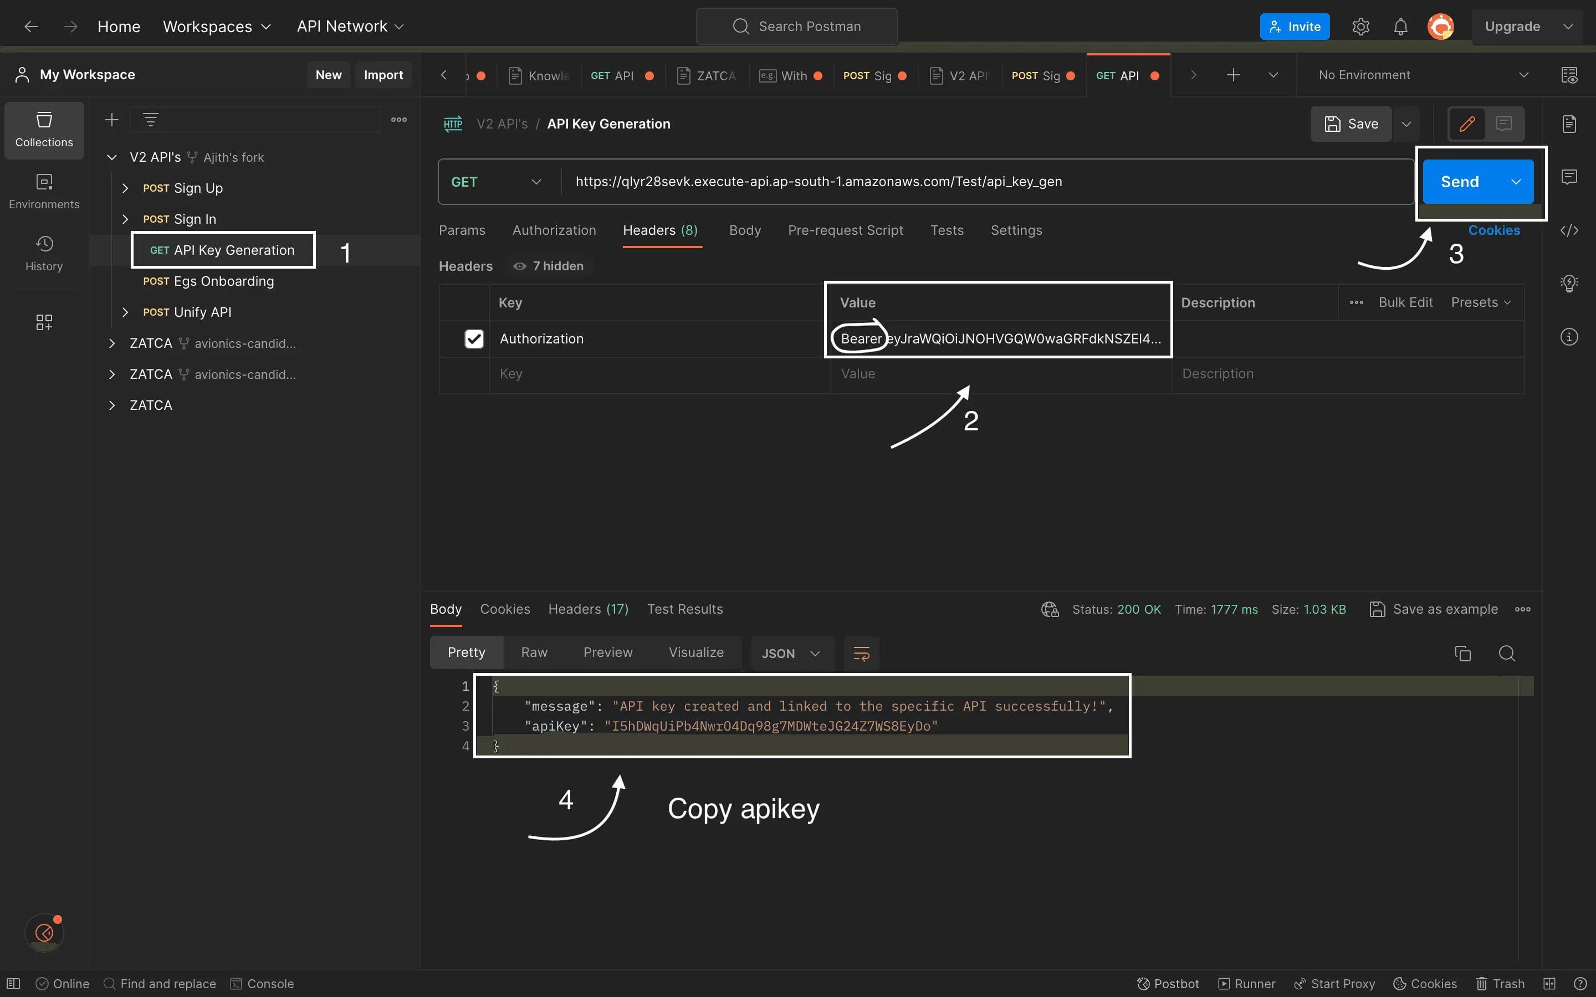Show the 7 hidden headers
This screenshot has width=1596, height=997.
(x=549, y=266)
